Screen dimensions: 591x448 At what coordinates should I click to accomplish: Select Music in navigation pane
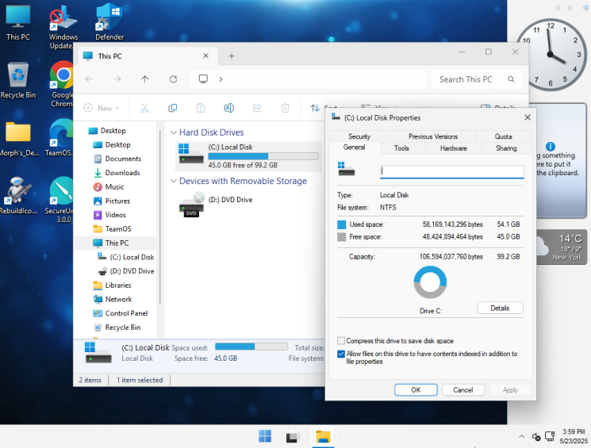[x=109, y=187]
